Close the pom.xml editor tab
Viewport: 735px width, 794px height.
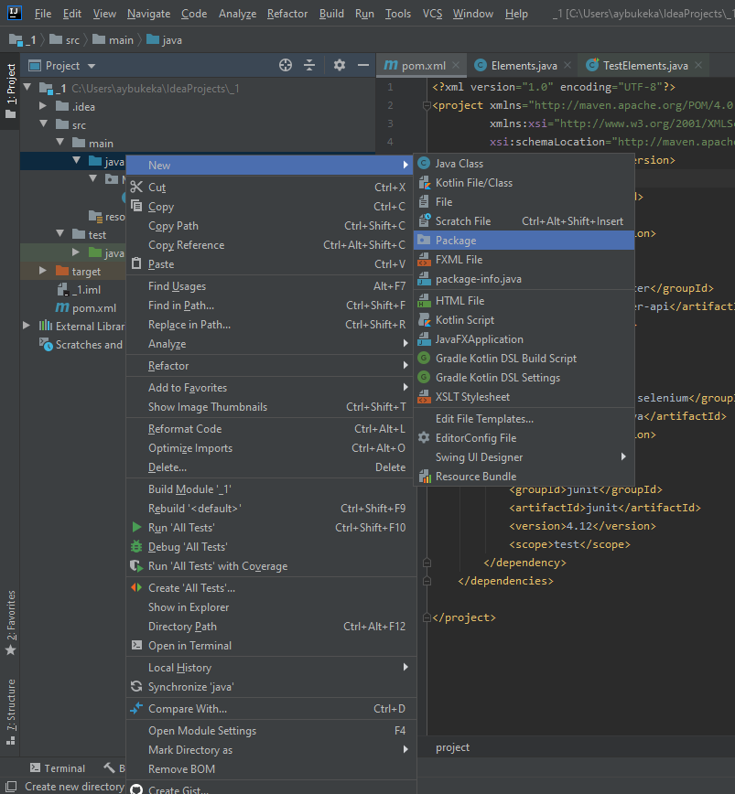click(456, 65)
